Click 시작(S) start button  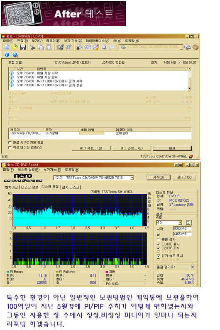pyautogui.click(x=159, y=177)
